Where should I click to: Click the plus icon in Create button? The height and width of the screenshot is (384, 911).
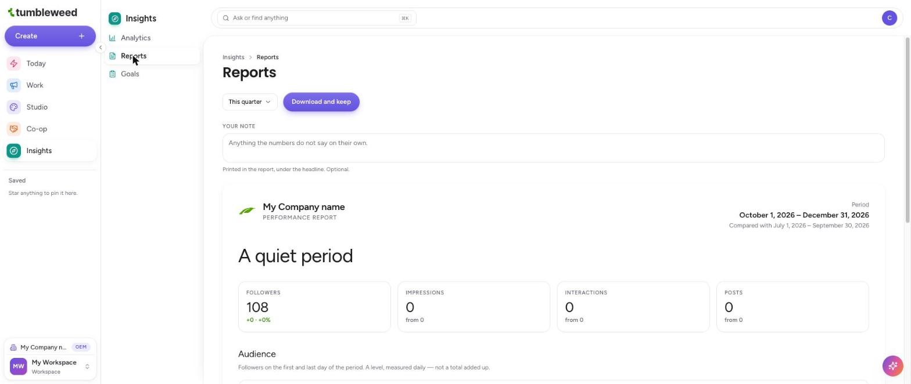tap(81, 36)
